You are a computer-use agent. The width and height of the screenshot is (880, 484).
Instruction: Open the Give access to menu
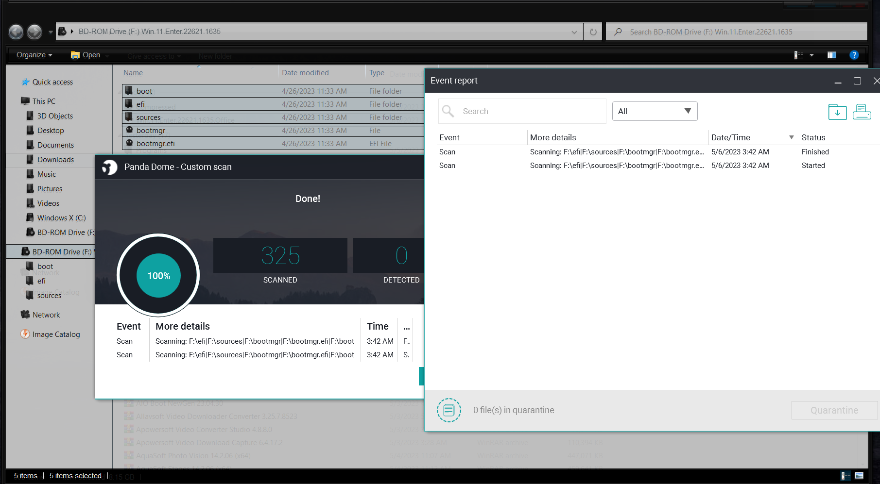point(154,56)
